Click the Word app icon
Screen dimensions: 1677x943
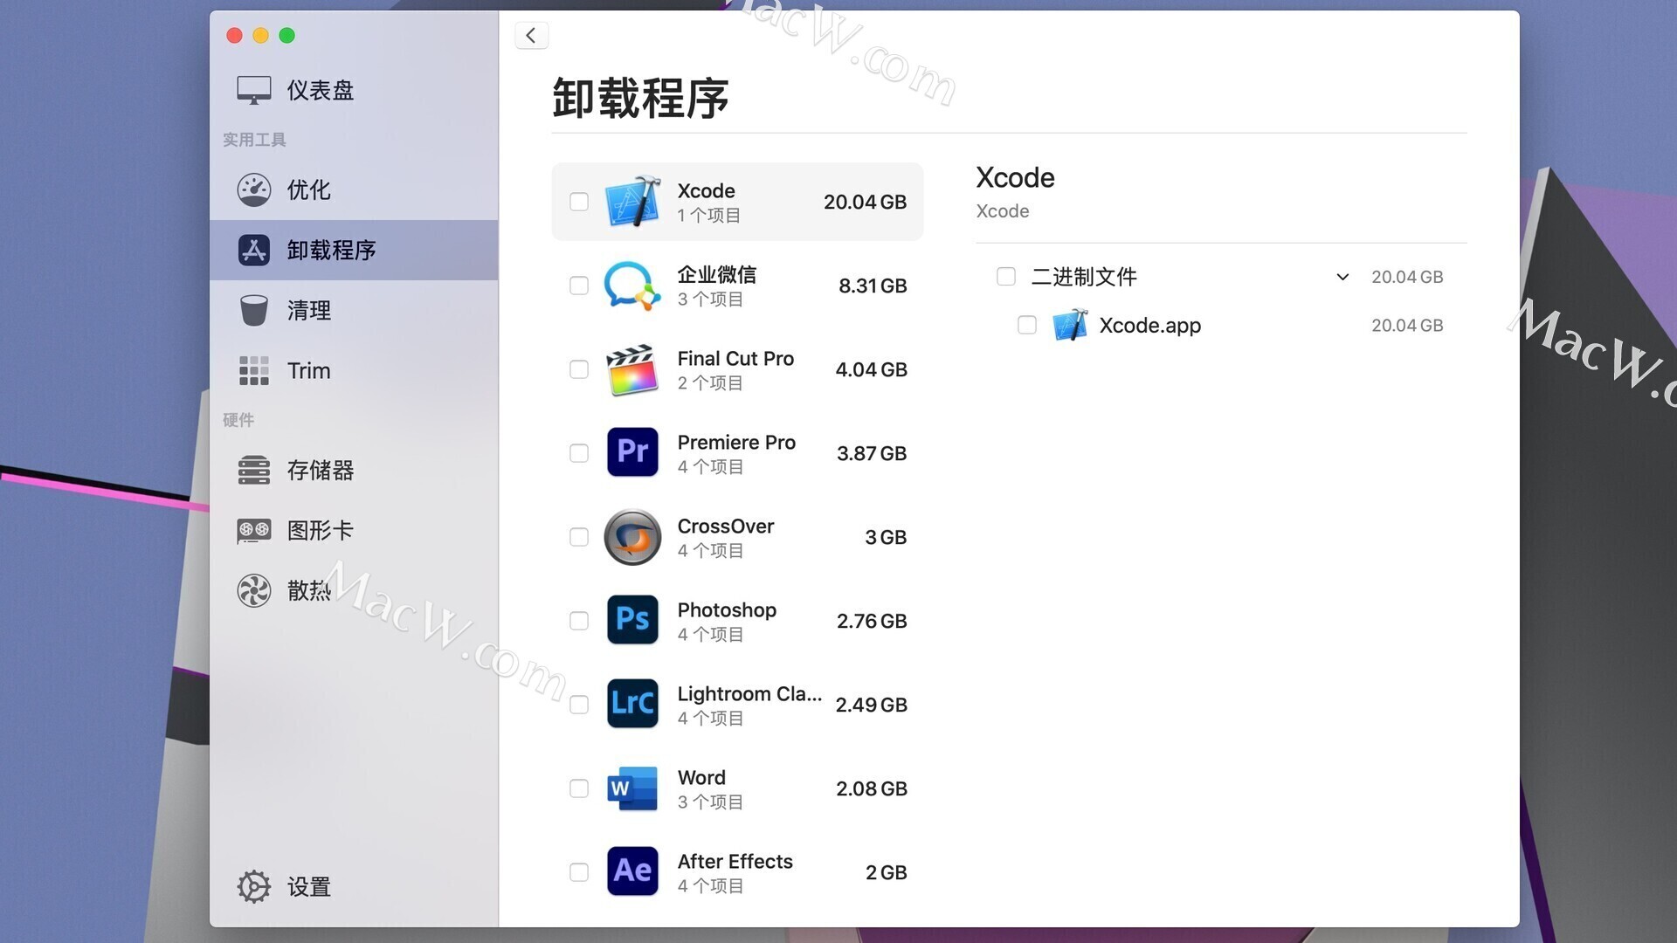[632, 788]
